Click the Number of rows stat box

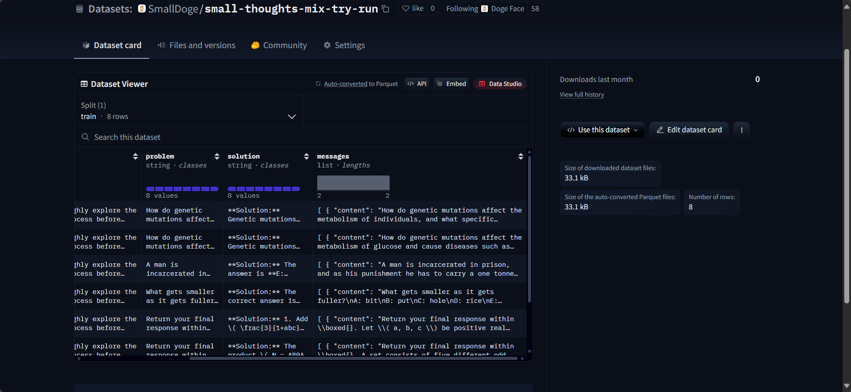[x=712, y=202]
